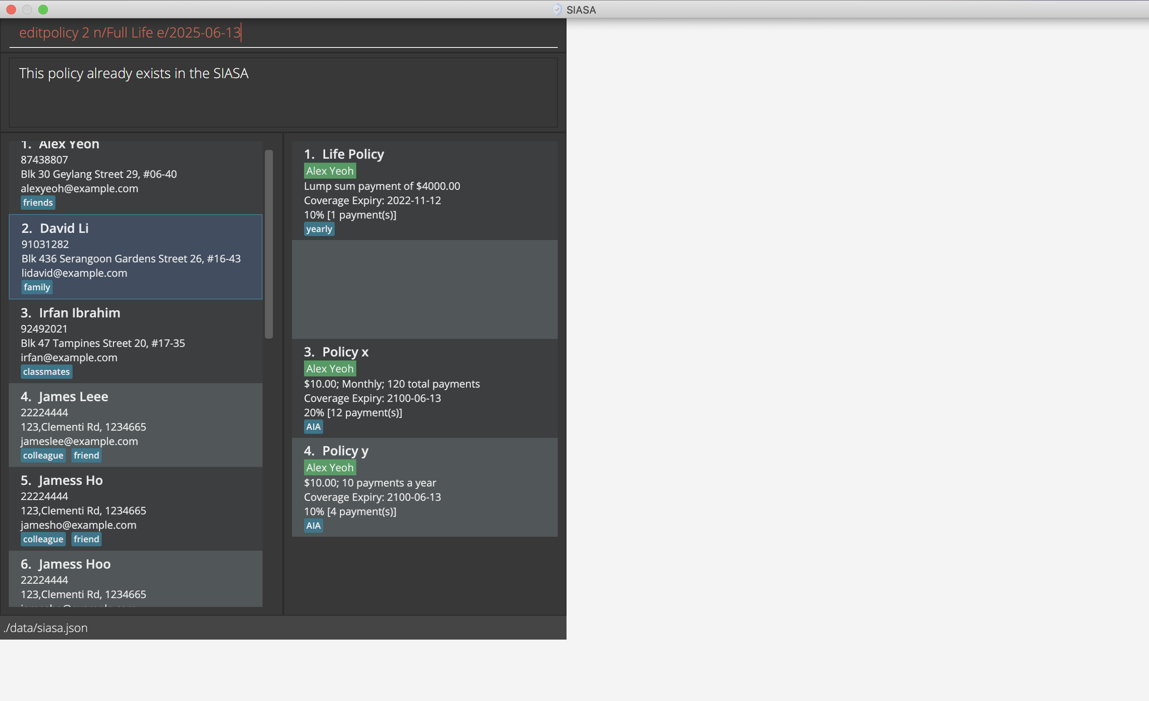Click the yearly tag on Life Policy

(319, 229)
